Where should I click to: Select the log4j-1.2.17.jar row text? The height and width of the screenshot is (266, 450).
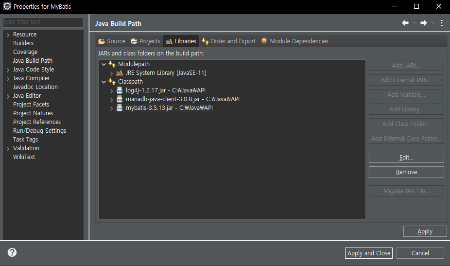pos(166,90)
